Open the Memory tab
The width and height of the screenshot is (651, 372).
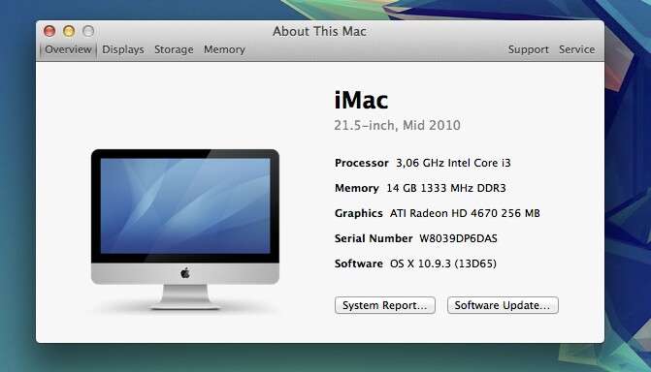coord(224,49)
